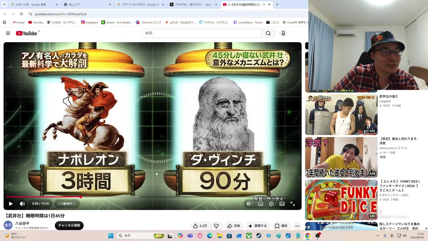Go to YouTube home via the logo
This screenshot has height=241, width=428.
tap(26, 33)
